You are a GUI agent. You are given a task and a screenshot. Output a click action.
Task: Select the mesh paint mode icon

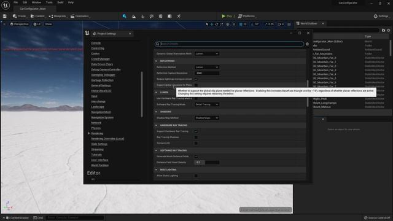pos(152,17)
